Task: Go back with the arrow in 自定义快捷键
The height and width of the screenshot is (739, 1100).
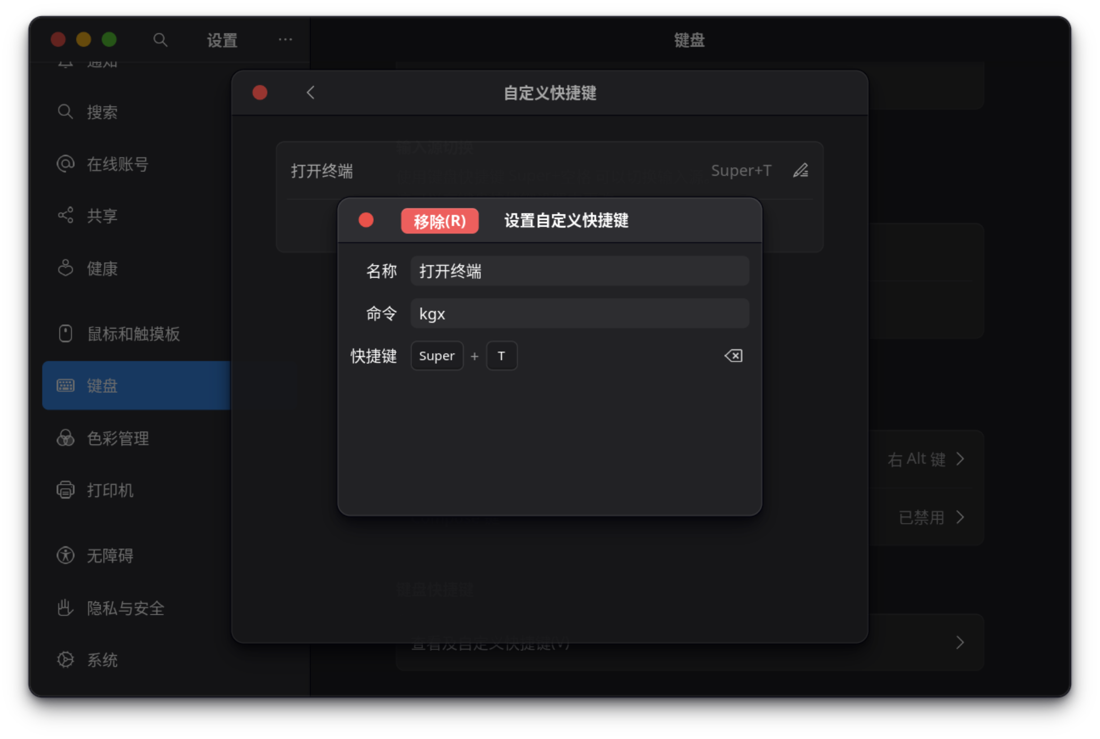Action: (x=311, y=93)
